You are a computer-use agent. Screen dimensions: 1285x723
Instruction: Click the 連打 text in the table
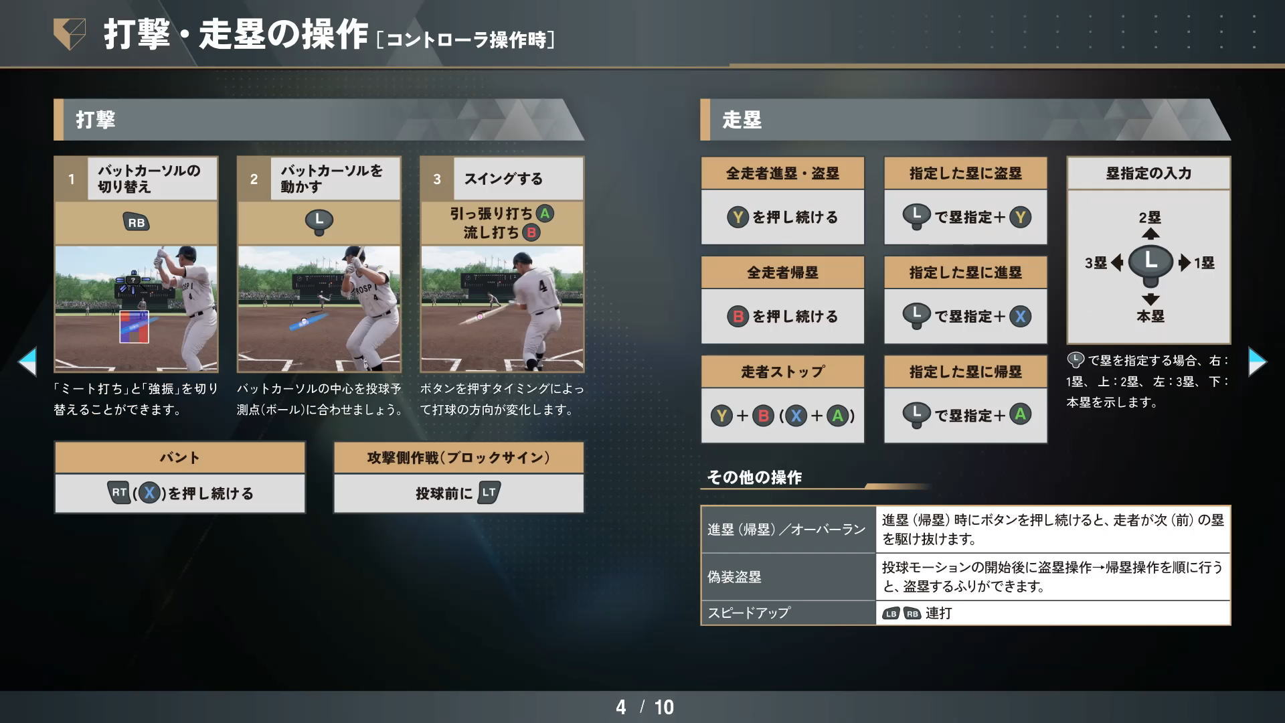[x=938, y=613]
